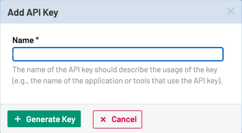
Task: Click the "Cancel" label text
Action: (x=124, y=120)
